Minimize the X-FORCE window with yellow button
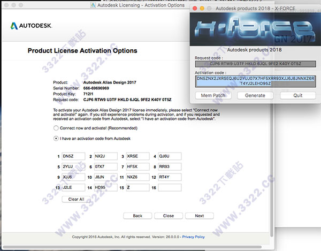 [x=202, y=9]
